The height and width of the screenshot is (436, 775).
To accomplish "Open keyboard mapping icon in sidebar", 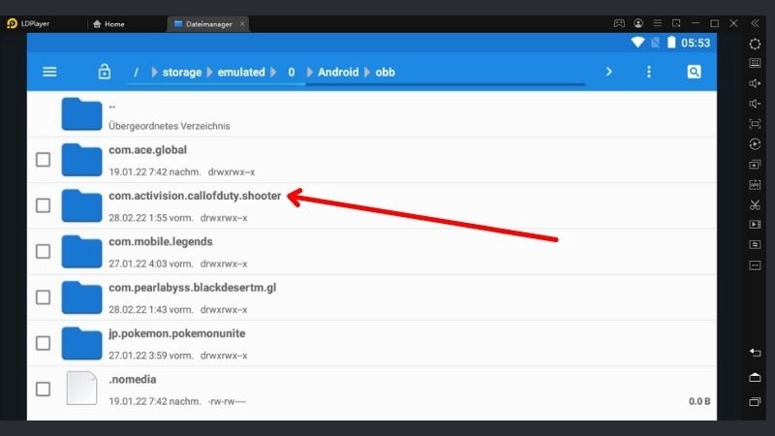I will 755,63.
